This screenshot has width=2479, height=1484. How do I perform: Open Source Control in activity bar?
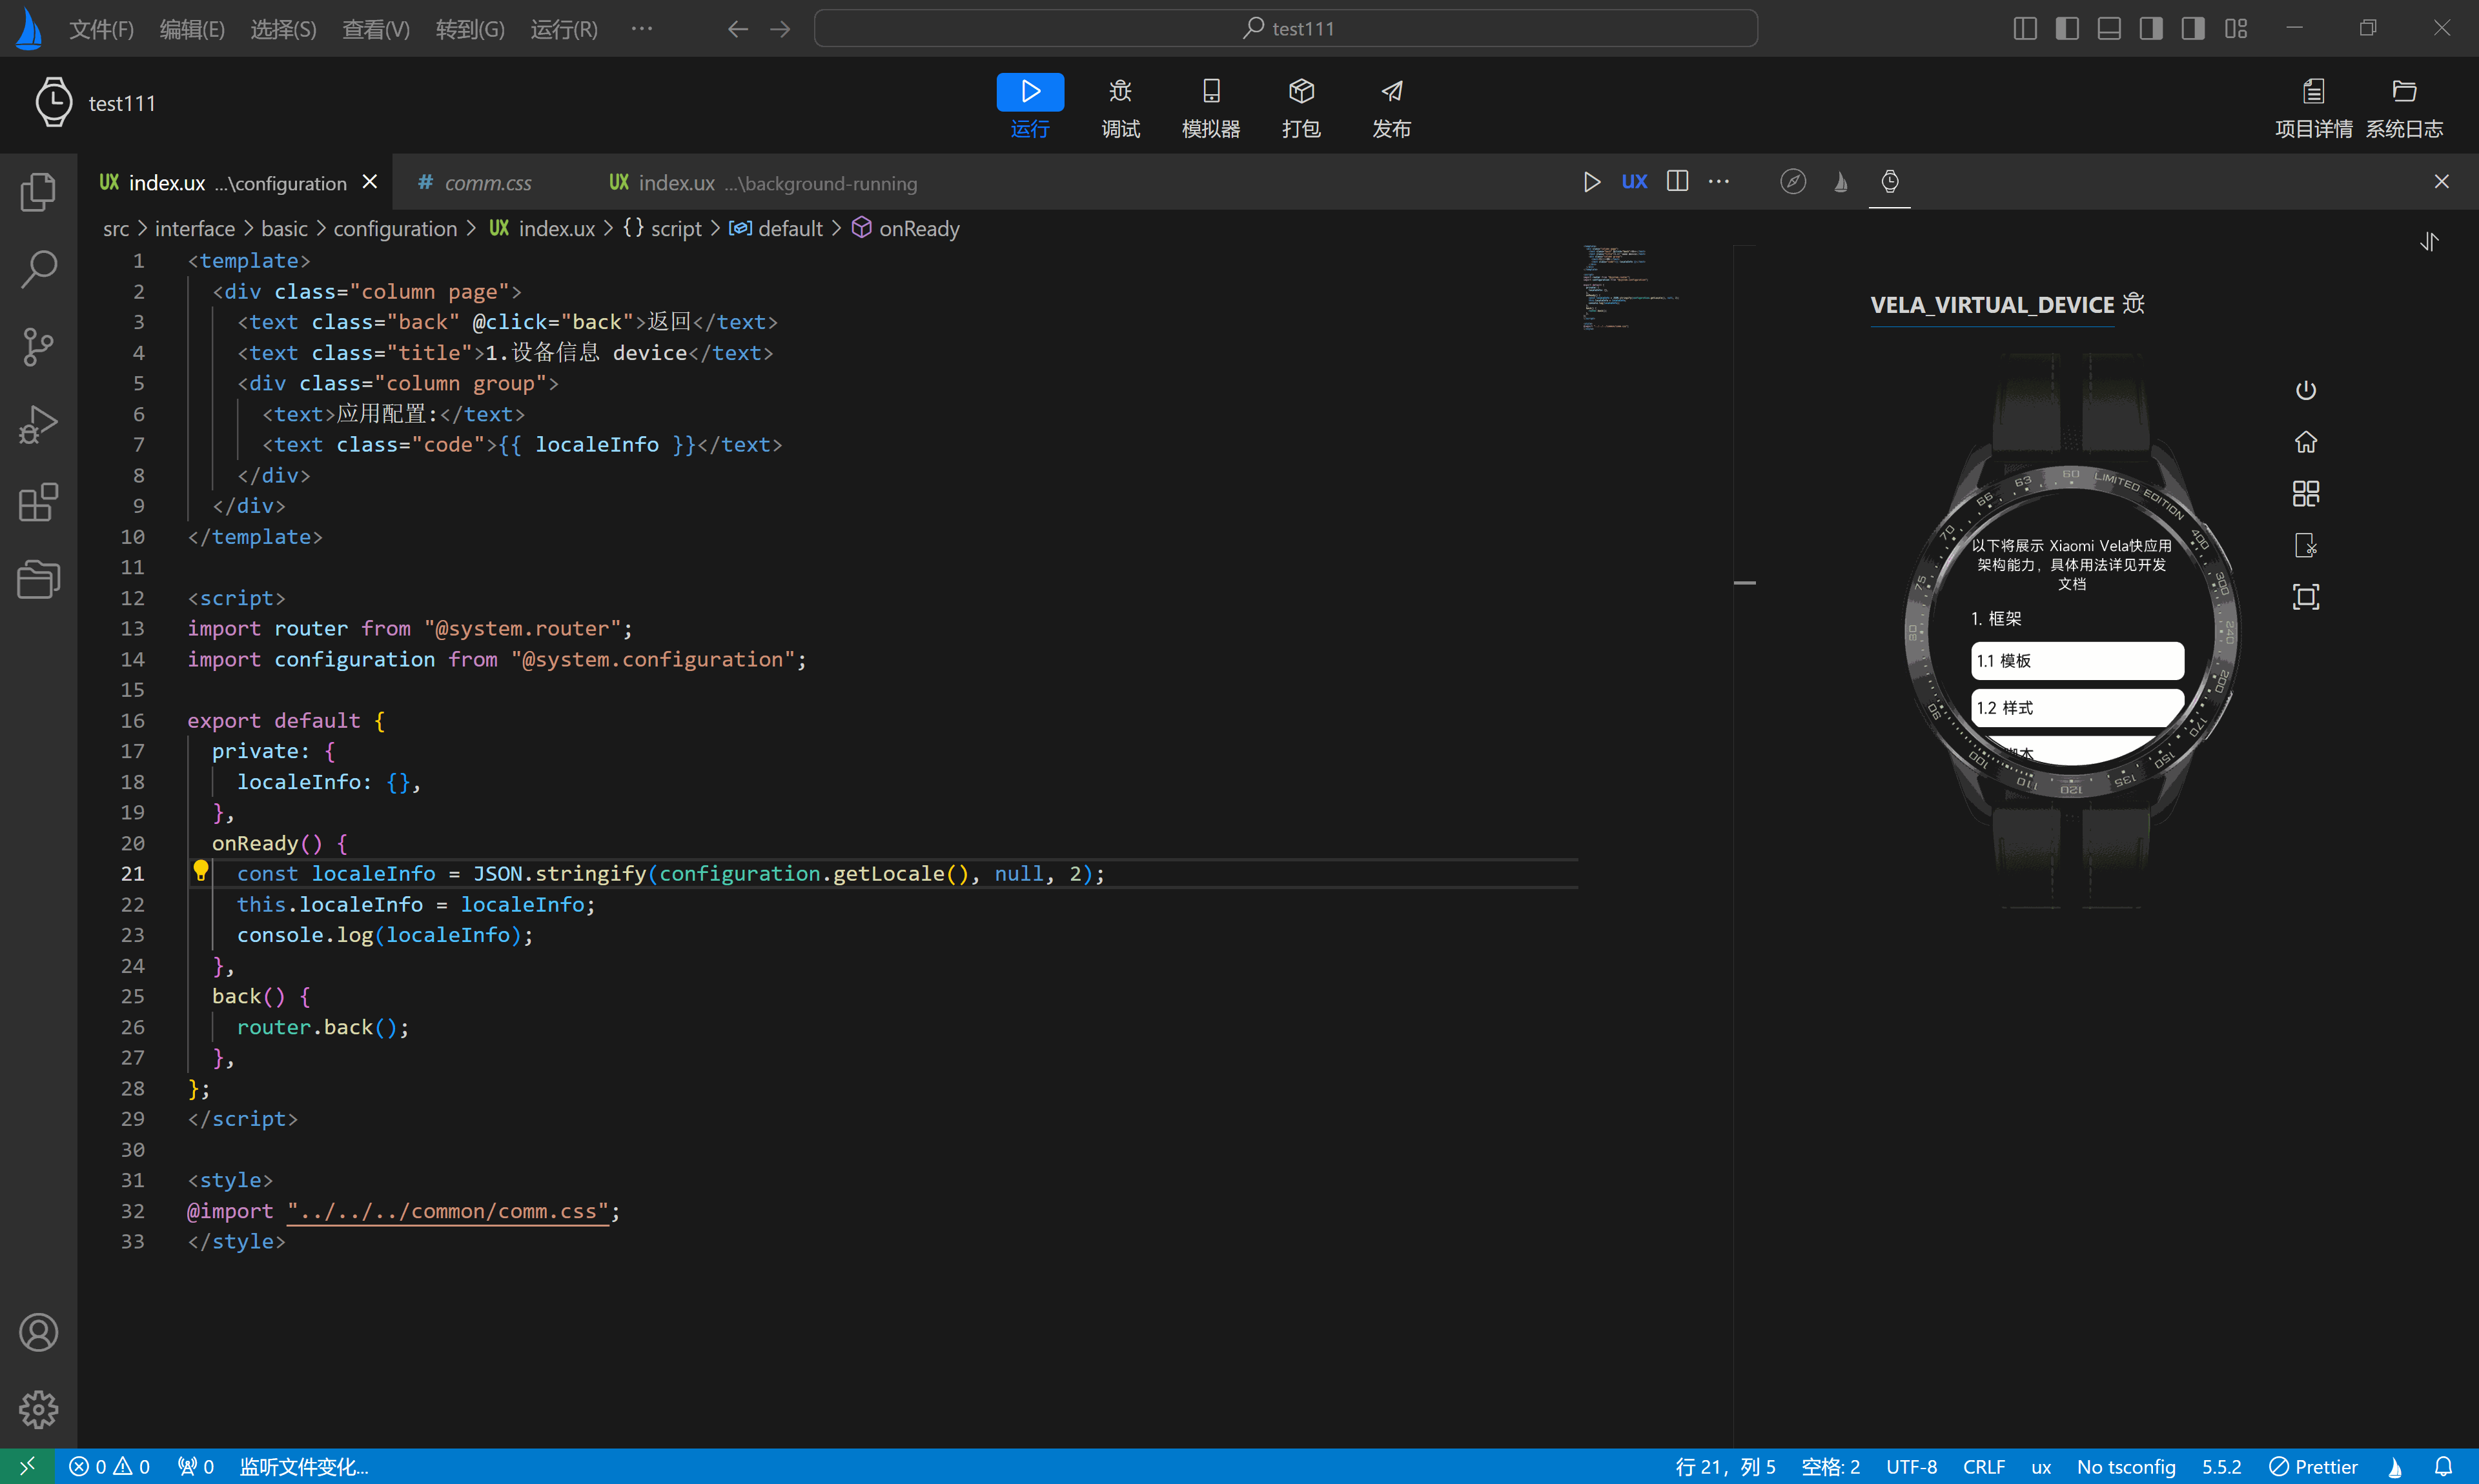(38, 346)
